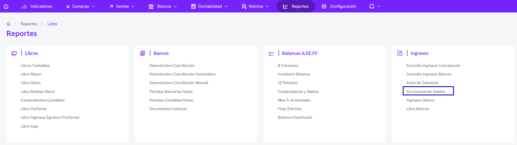Open the Libro Mayor report
Viewport: 517px width, 145px height.
[31, 74]
